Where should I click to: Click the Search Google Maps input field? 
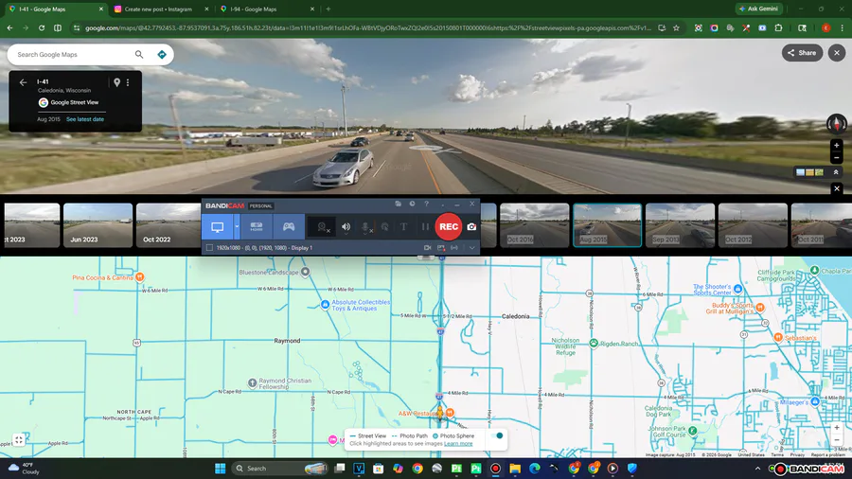click(x=73, y=54)
